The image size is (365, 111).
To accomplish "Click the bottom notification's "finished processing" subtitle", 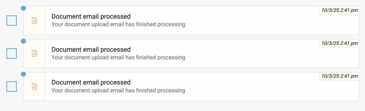I will (118, 90).
